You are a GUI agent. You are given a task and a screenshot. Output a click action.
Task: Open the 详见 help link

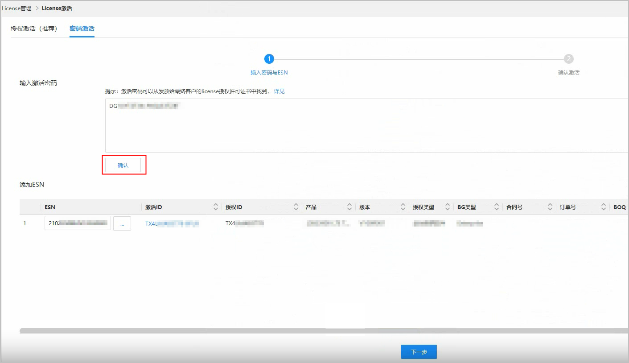pos(279,91)
